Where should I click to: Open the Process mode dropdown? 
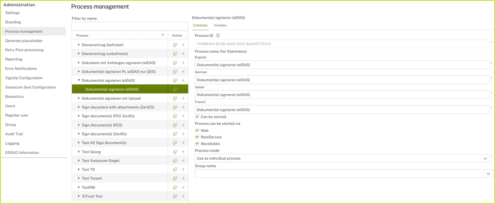(485, 159)
